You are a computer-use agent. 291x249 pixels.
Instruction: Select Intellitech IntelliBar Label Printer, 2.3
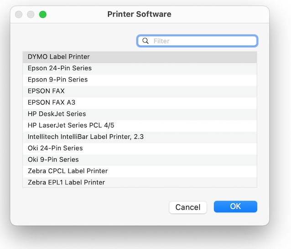140,137
